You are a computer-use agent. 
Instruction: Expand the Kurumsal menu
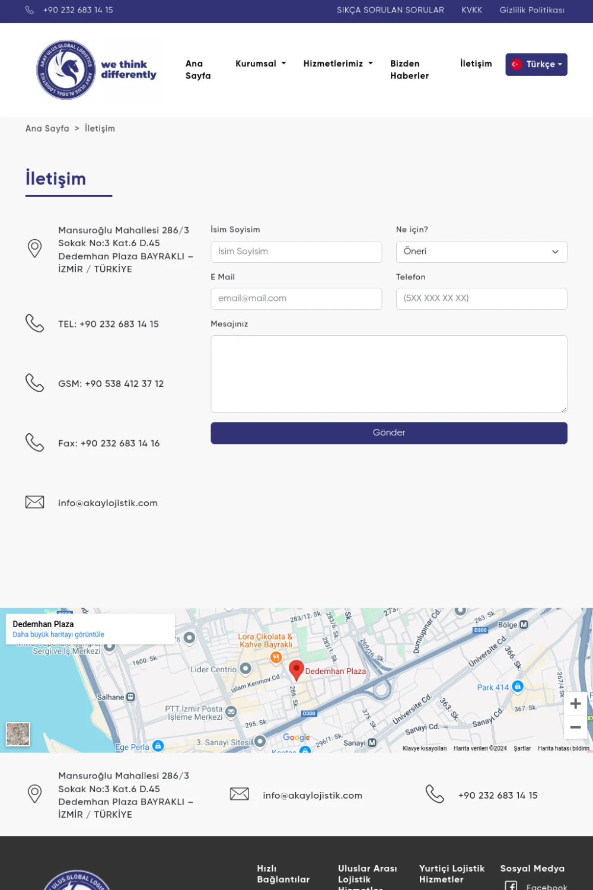click(x=260, y=63)
